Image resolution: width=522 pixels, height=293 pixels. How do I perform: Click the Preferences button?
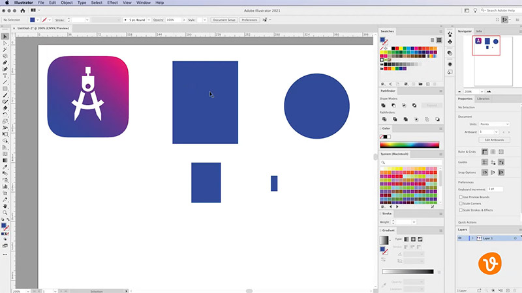(249, 20)
